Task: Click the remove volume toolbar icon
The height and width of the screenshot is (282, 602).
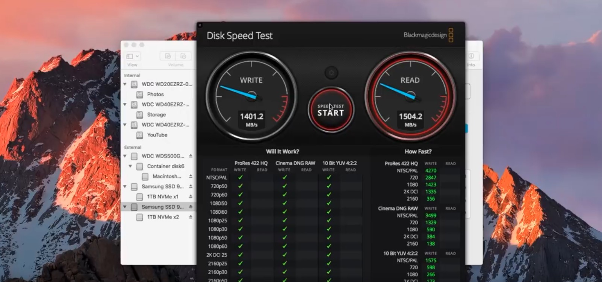Action: point(183,56)
